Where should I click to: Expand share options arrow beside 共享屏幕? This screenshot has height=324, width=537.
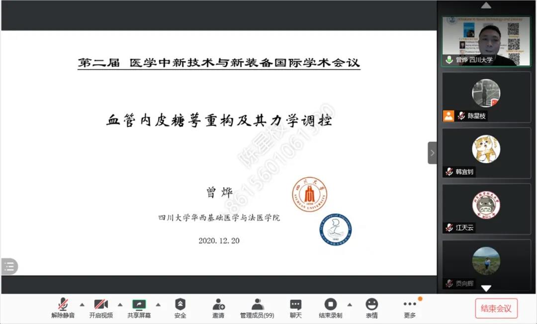[158, 305]
